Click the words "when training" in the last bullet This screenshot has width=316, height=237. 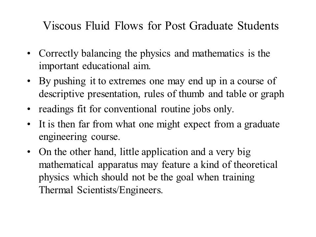(226, 177)
